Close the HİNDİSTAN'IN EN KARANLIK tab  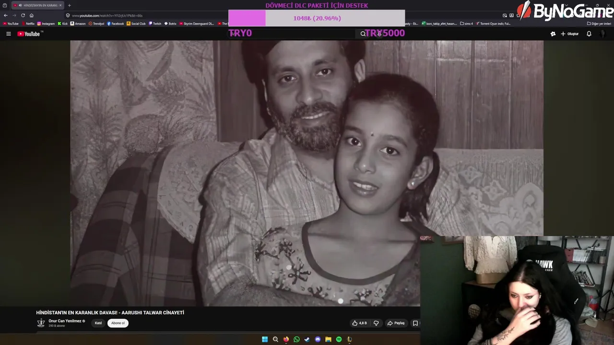(60, 5)
